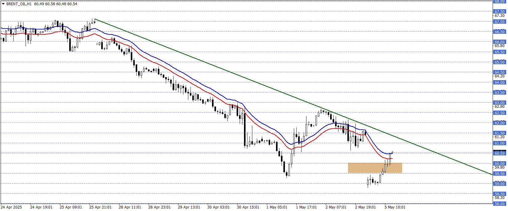This screenshot has height=211, width=508.
Task: Click the 61.50 price level label
Action: click(x=499, y=133)
